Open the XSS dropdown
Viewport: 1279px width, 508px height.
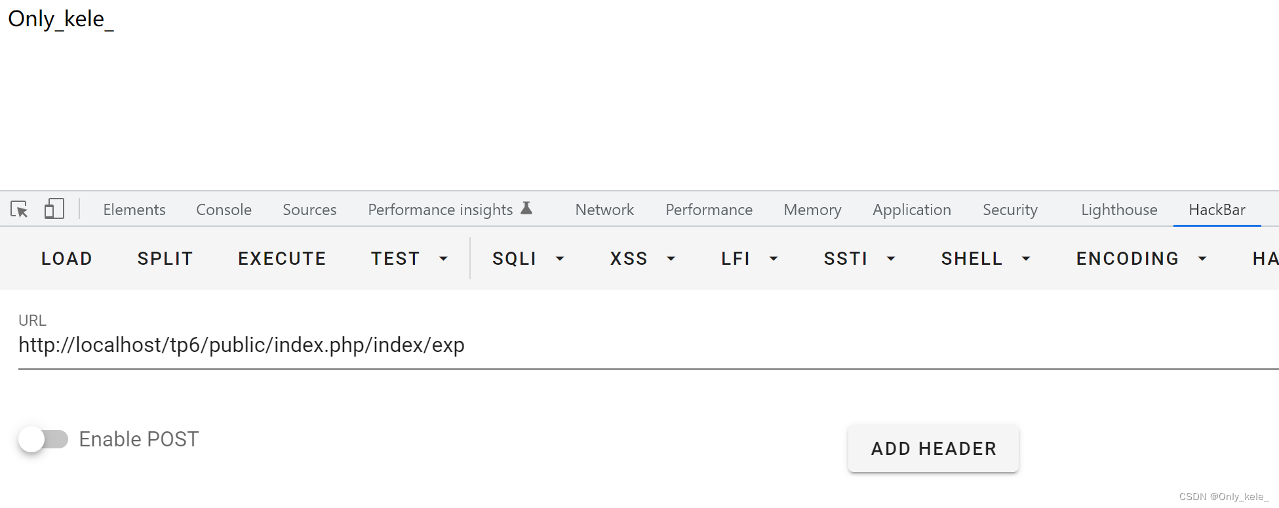click(x=671, y=259)
